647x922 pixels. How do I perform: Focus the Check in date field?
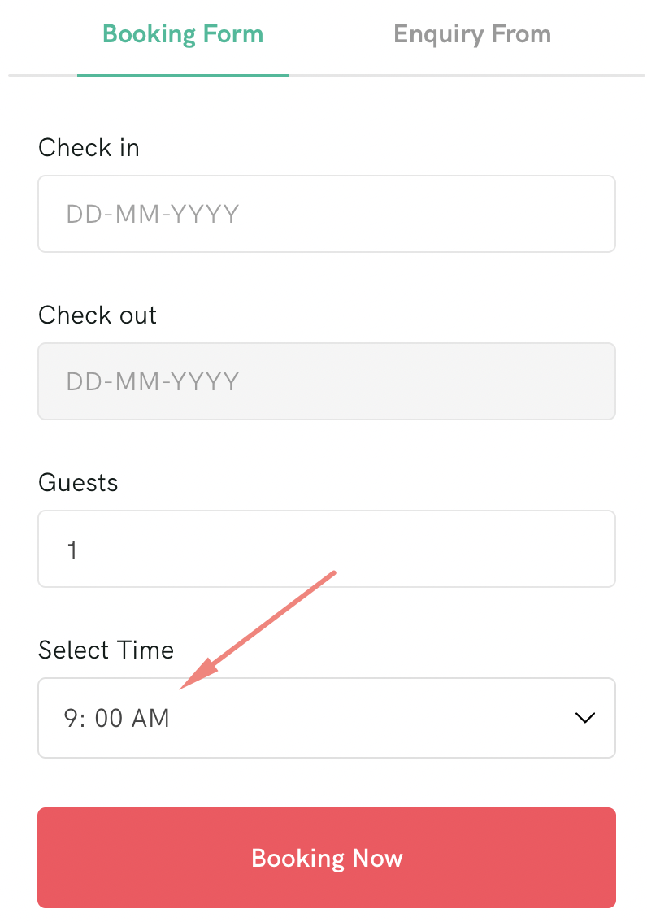tap(327, 214)
